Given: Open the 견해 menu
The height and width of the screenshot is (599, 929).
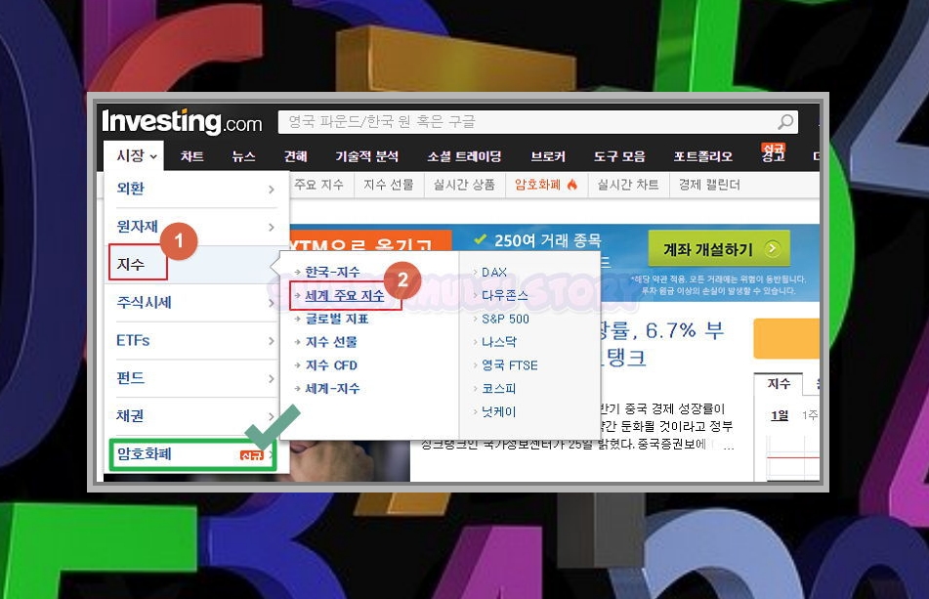Looking at the screenshot, I should pyautogui.click(x=295, y=156).
